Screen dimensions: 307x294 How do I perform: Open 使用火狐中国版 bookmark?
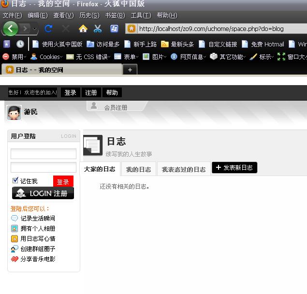57,44
